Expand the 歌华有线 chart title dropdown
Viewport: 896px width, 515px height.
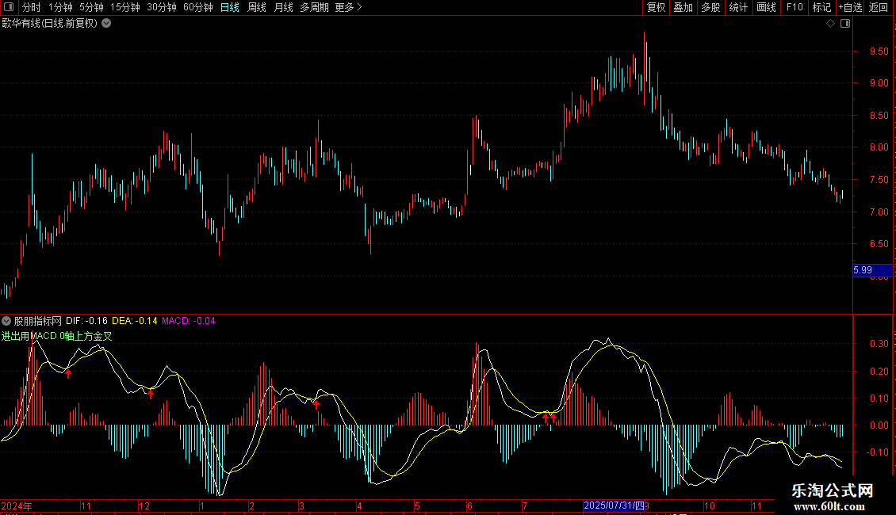[x=106, y=24]
